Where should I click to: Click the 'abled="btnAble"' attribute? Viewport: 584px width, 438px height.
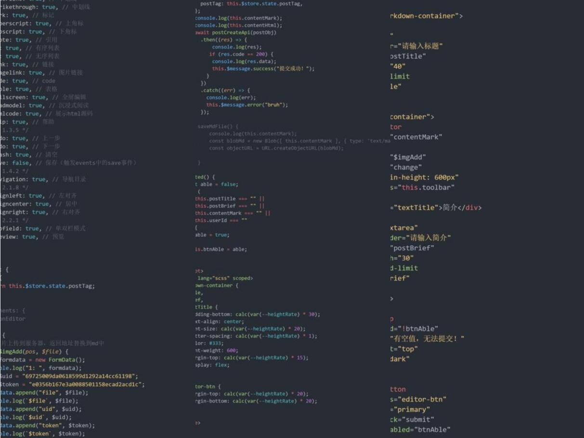[420, 430]
